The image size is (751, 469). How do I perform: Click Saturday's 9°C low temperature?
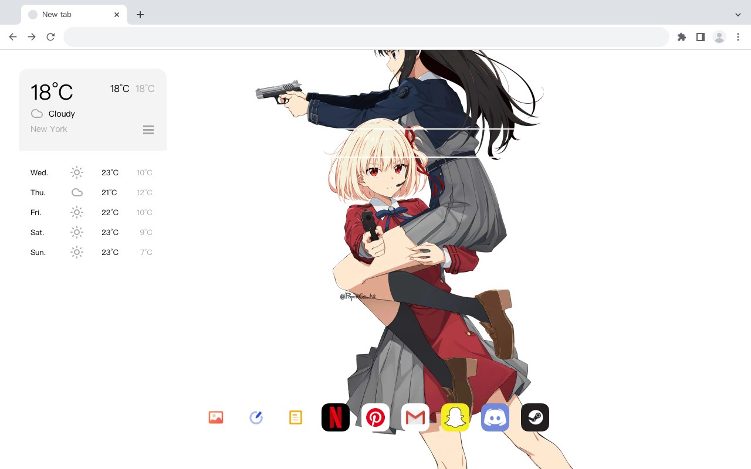pyautogui.click(x=146, y=232)
